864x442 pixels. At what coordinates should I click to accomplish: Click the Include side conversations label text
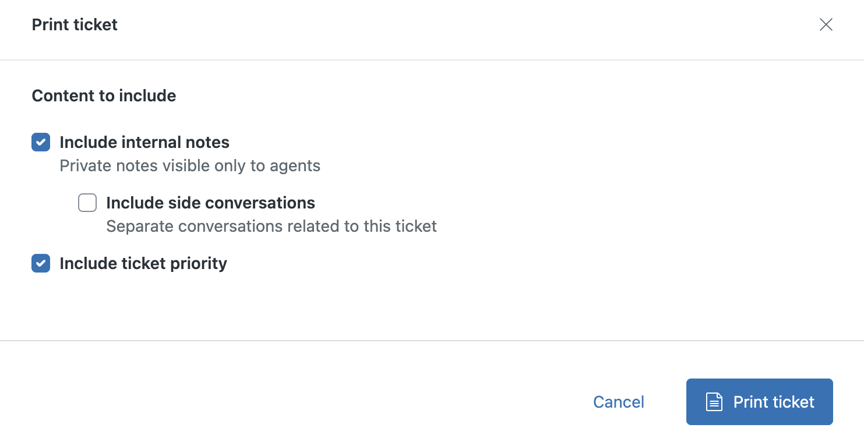click(x=210, y=203)
